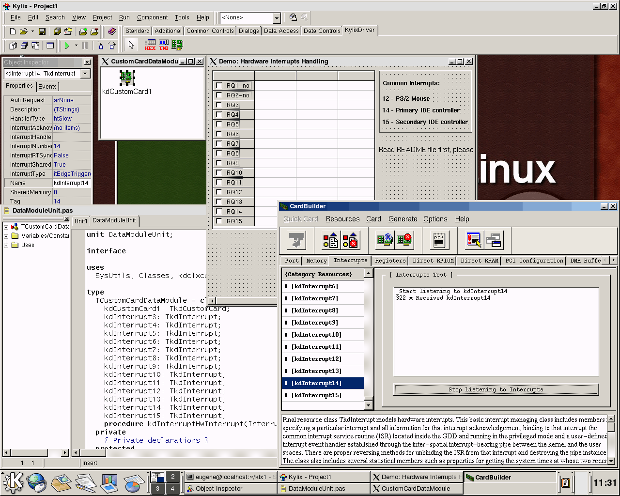
Task: Click the Toggle Form/Unit icon
Action: (x=35, y=46)
